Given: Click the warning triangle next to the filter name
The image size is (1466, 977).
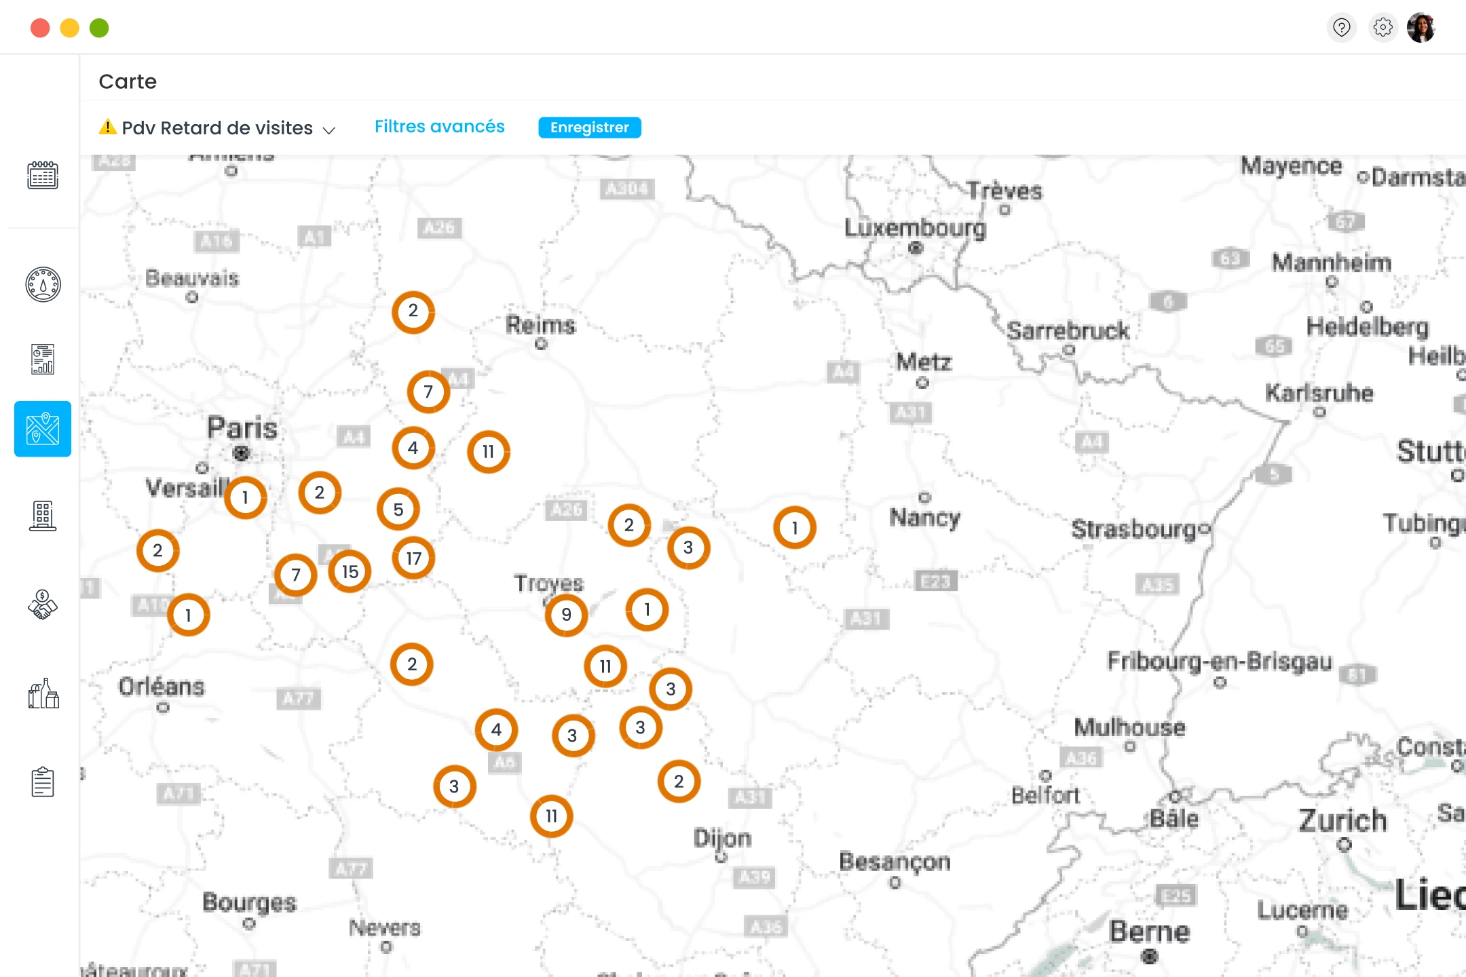Looking at the screenshot, I should [x=107, y=127].
